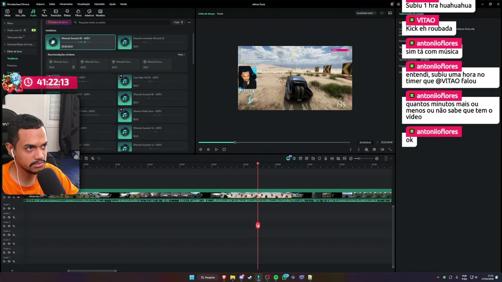
Task: Click the play frame-forward button
Action: coord(208,149)
